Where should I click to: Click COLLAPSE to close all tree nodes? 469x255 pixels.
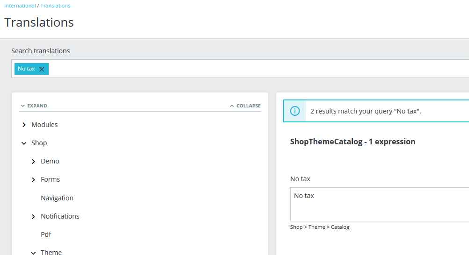coord(245,106)
